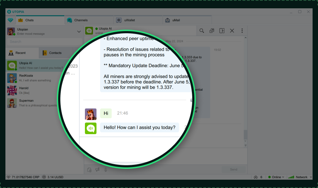The height and width of the screenshot is (188, 318).
Task: Open the chat options three-dot menu
Action: pos(242,31)
